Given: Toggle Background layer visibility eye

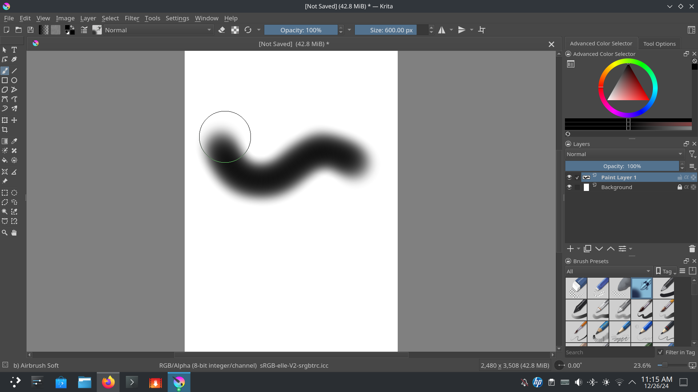Looking at the screenshot, I should pos(569,187).
